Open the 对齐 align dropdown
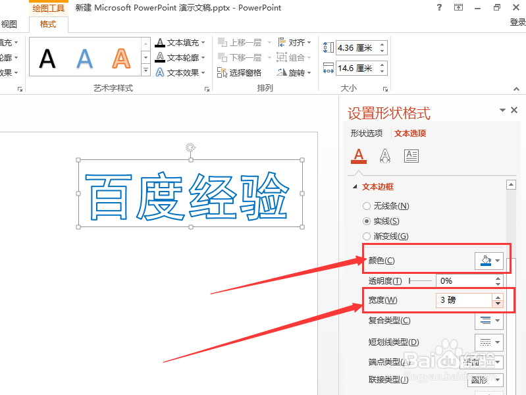This screenshot has height=395, width=526. (294, 43)
